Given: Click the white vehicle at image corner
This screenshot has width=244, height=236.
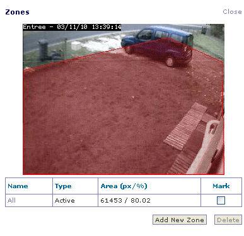Looking at the screenshot, I should 208,147.
